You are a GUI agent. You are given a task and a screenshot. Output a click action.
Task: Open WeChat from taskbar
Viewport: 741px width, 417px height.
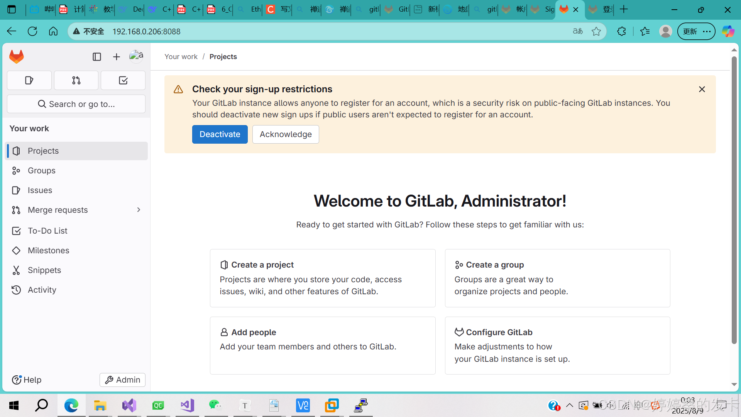pyautogui.click(x=215, y=405)
